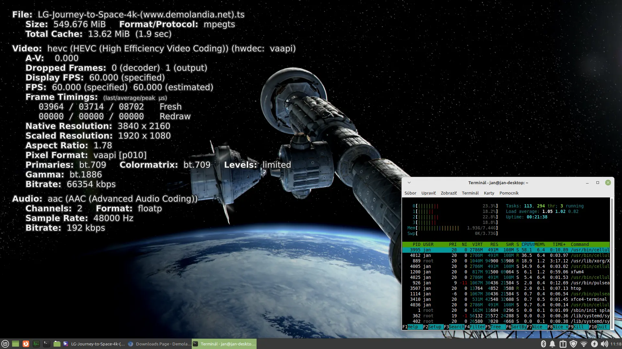Click the File name line in stats overlay
Image resolution: width=622 pixels, height=349 pixels.
point(128,15)
